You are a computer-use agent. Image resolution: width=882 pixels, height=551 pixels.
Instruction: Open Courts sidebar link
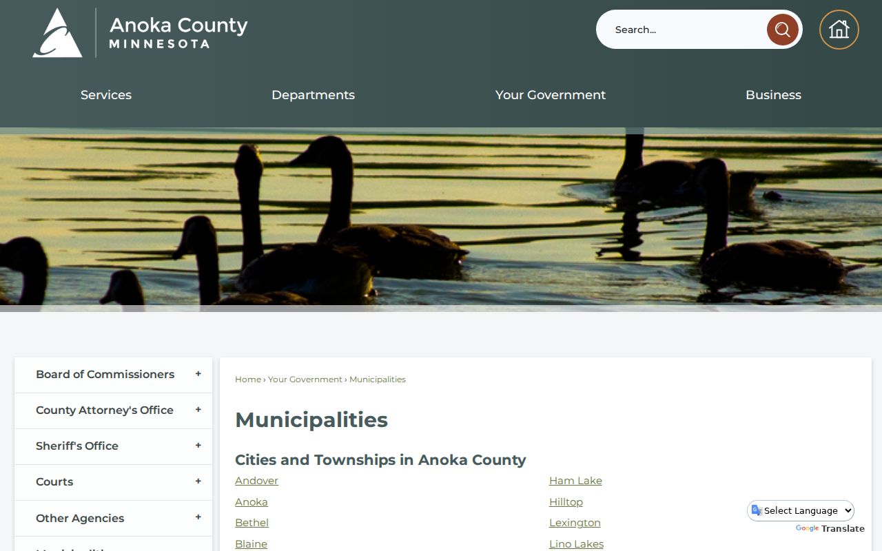54,481
